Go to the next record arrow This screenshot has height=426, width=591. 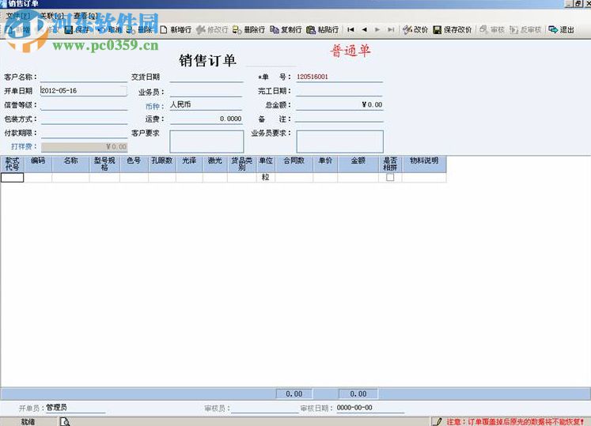tap(377, 29)
